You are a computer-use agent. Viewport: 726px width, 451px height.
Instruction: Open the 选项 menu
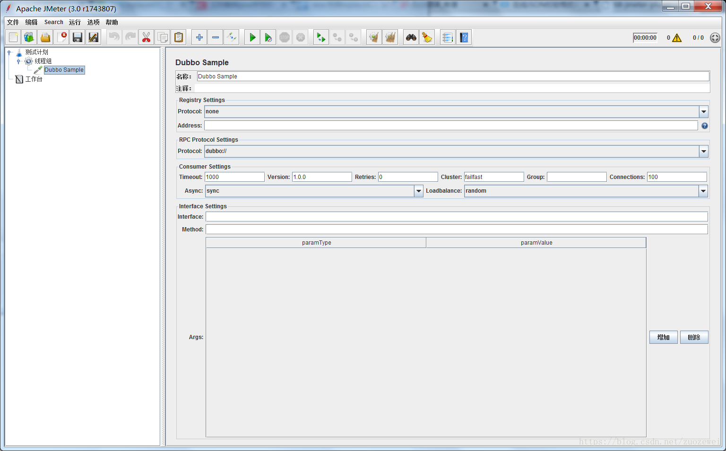(x=93, y=22)
